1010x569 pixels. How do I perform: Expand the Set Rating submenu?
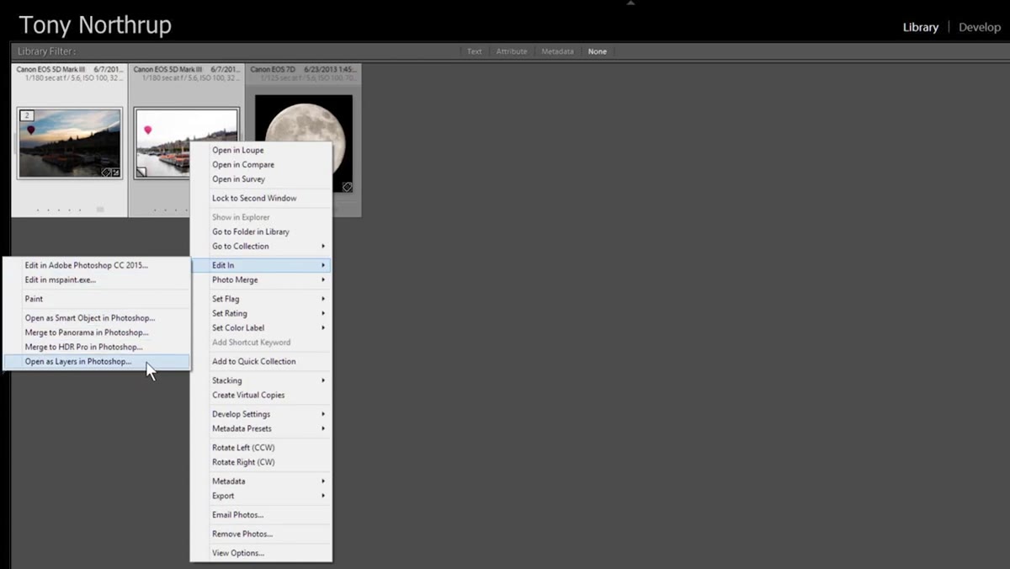pos(261,313)
